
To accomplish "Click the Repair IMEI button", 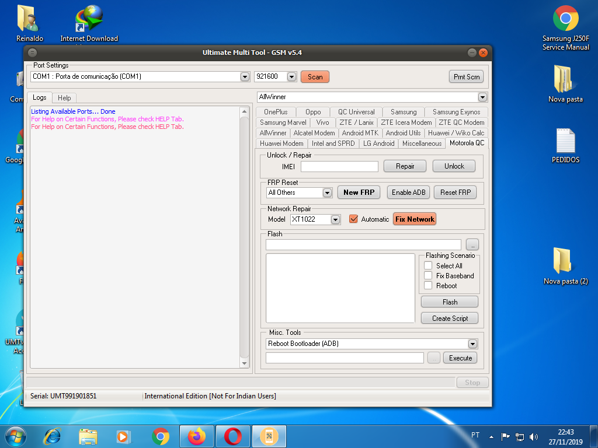I will (x=405, y=166).
